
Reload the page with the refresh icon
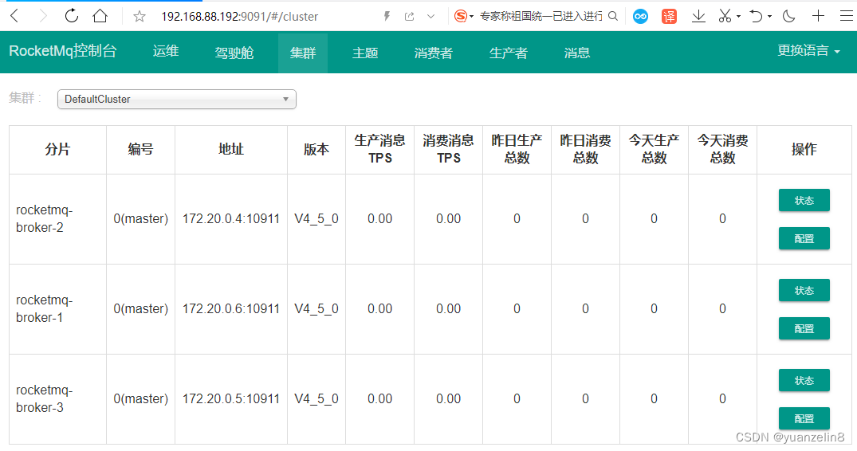pos(72,16)
